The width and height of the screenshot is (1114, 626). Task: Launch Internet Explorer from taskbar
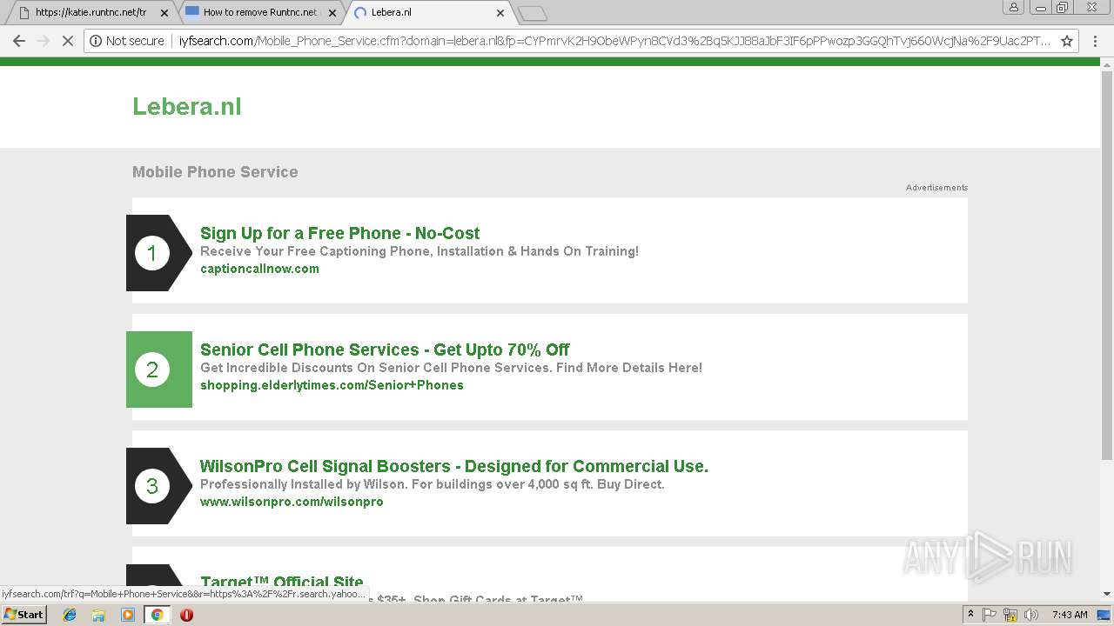pos(70,615)
